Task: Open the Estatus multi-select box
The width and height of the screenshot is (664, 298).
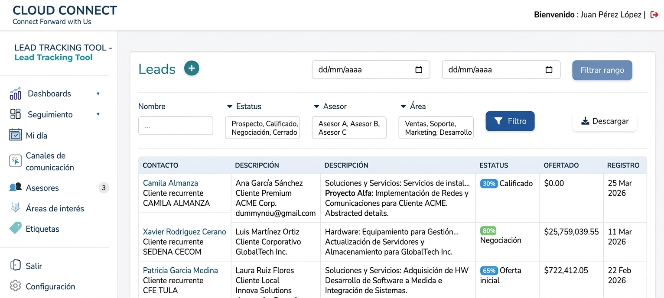Action: coord(262,128)
